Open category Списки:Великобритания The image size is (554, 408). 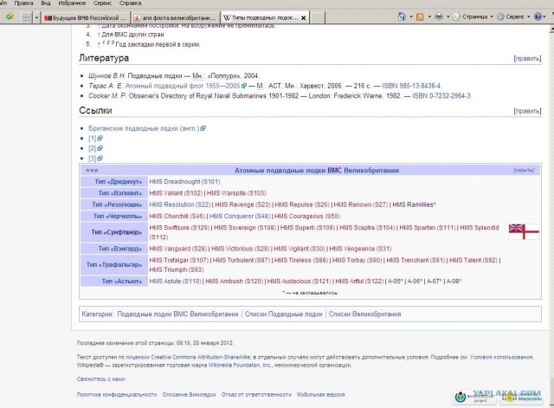(x=364, y=314)
